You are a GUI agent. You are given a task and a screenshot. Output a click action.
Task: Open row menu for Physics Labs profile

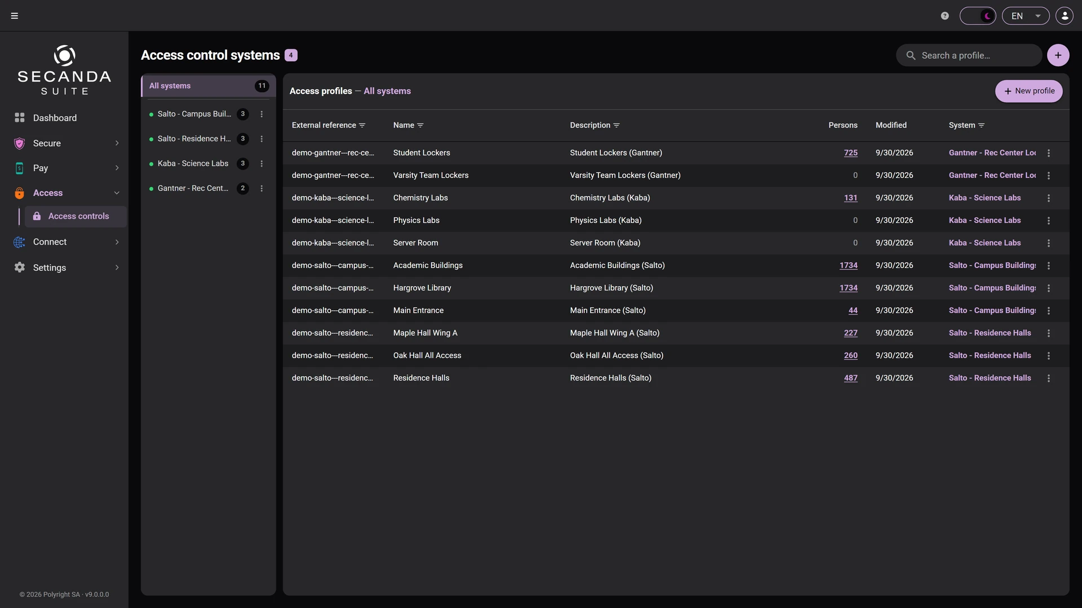click(x=1049, y=220)
